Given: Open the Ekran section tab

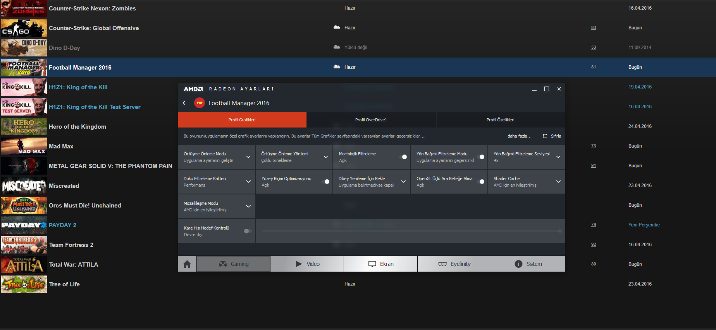Looking at the screenshot, I should pyautogui.click(x=381, y=264).
